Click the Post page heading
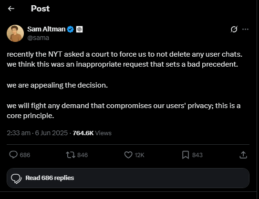259x199 pixels. pos(40,9)
